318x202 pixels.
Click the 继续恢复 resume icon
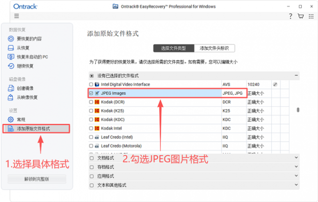click(11, 66)
